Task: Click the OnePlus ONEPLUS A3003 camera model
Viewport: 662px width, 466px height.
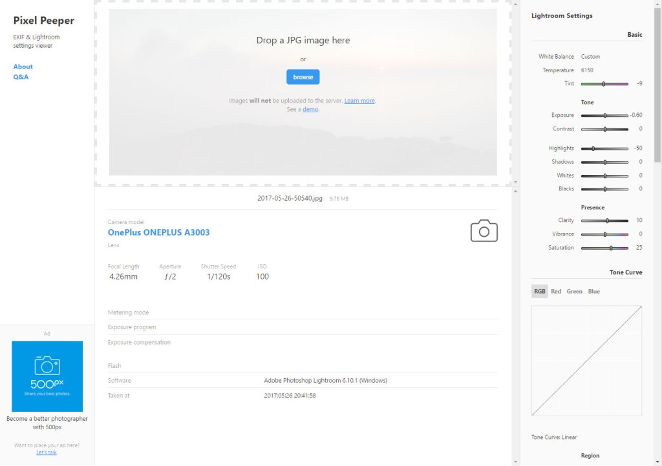Action: pos(158,232)
